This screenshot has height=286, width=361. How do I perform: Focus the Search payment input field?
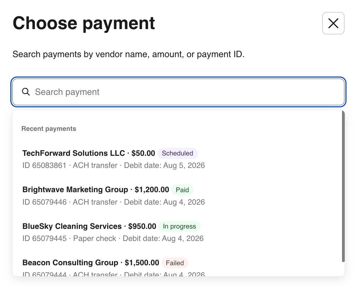coord(178,92)
